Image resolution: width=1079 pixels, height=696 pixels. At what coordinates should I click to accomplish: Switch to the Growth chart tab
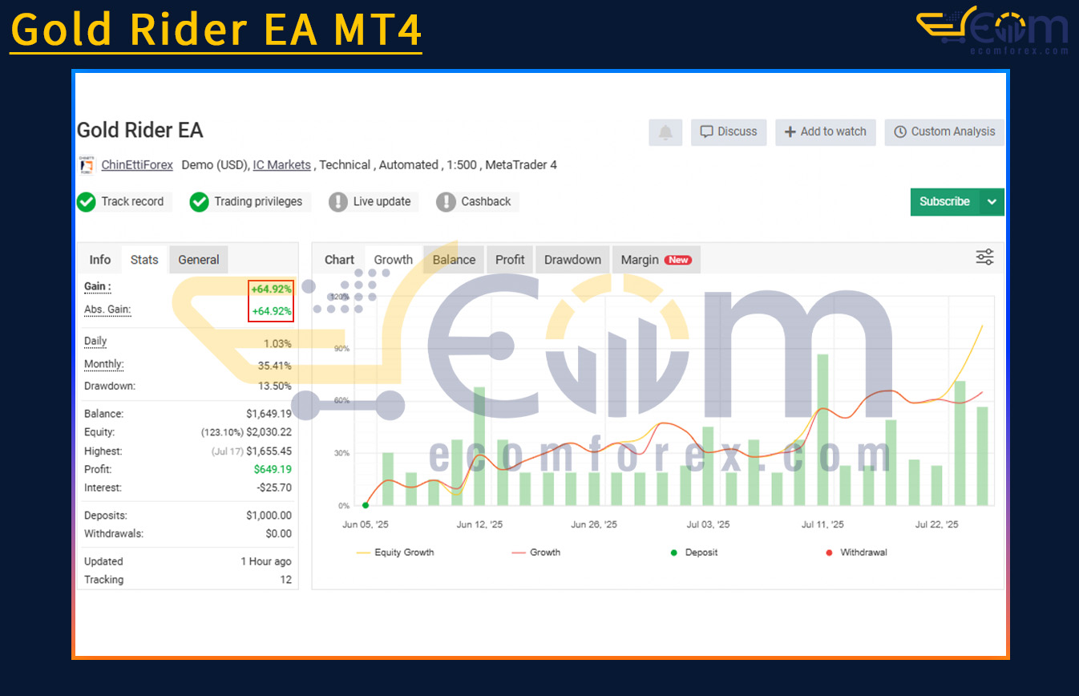click(394, 260)
